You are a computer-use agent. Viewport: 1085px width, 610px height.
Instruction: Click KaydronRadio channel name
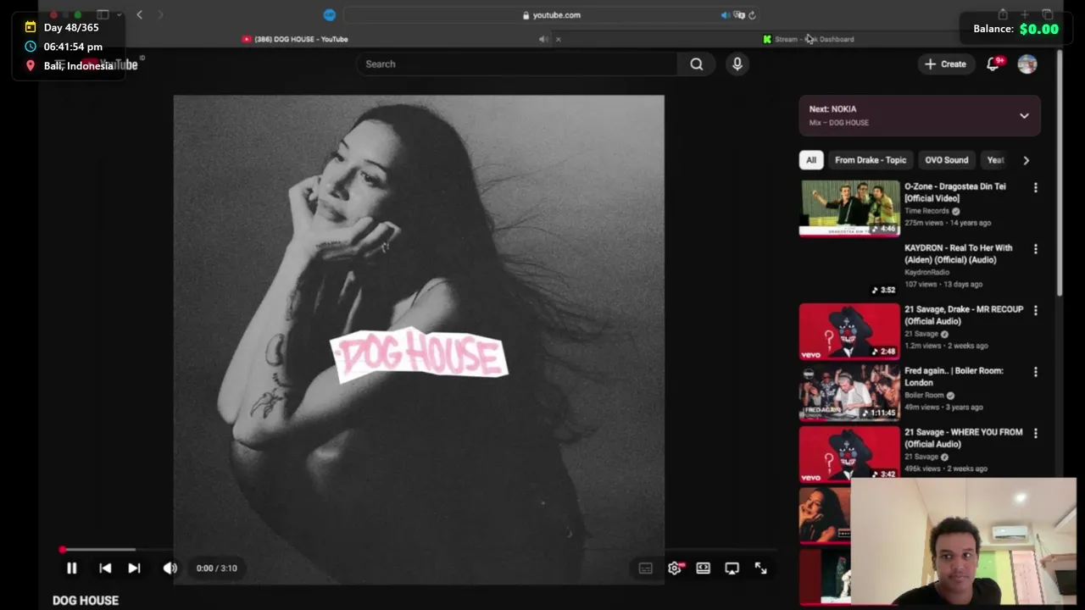point(926,273)
